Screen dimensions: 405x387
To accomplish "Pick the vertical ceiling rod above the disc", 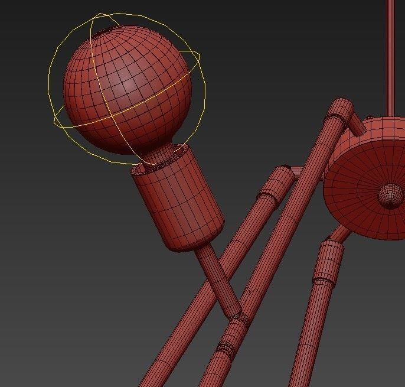I will coord(391,59).
